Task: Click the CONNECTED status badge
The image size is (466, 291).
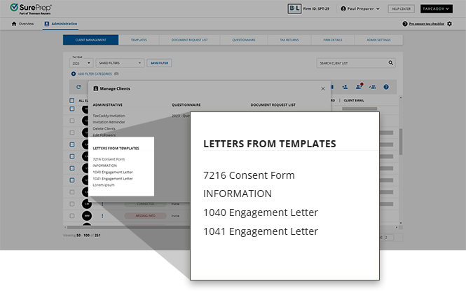Action: coord(145,204)
